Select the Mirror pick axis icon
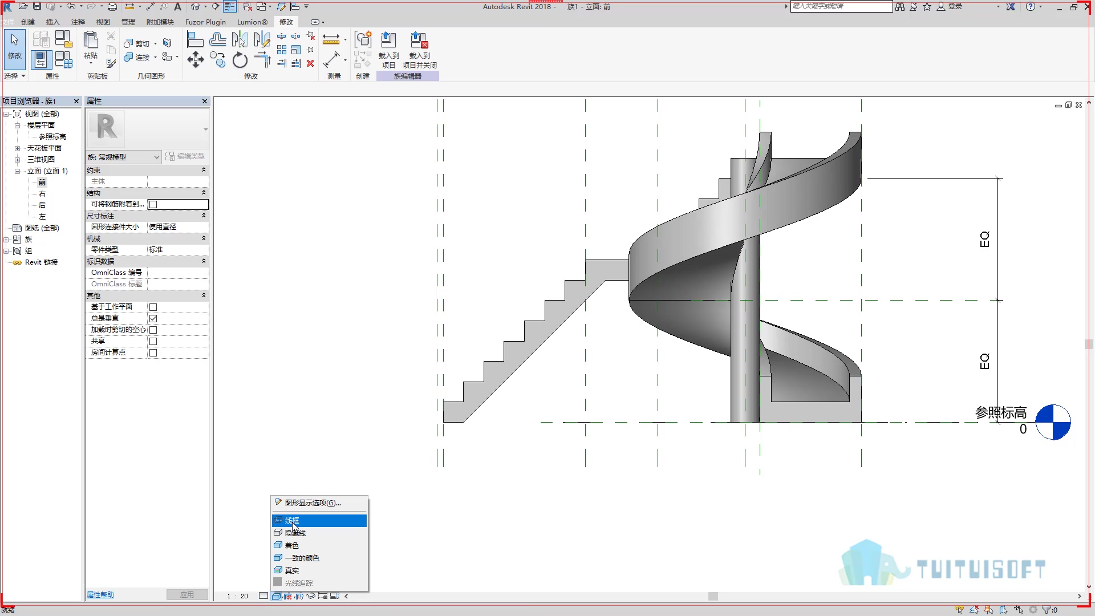Screen dimensions: 1095x616 click(240, 39)
